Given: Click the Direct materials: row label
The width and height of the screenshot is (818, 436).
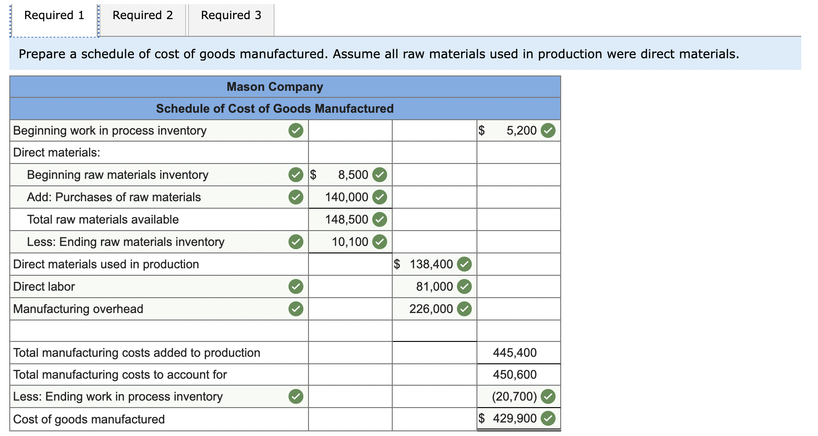Looking at the screenshot, I should tap(57, 153).
